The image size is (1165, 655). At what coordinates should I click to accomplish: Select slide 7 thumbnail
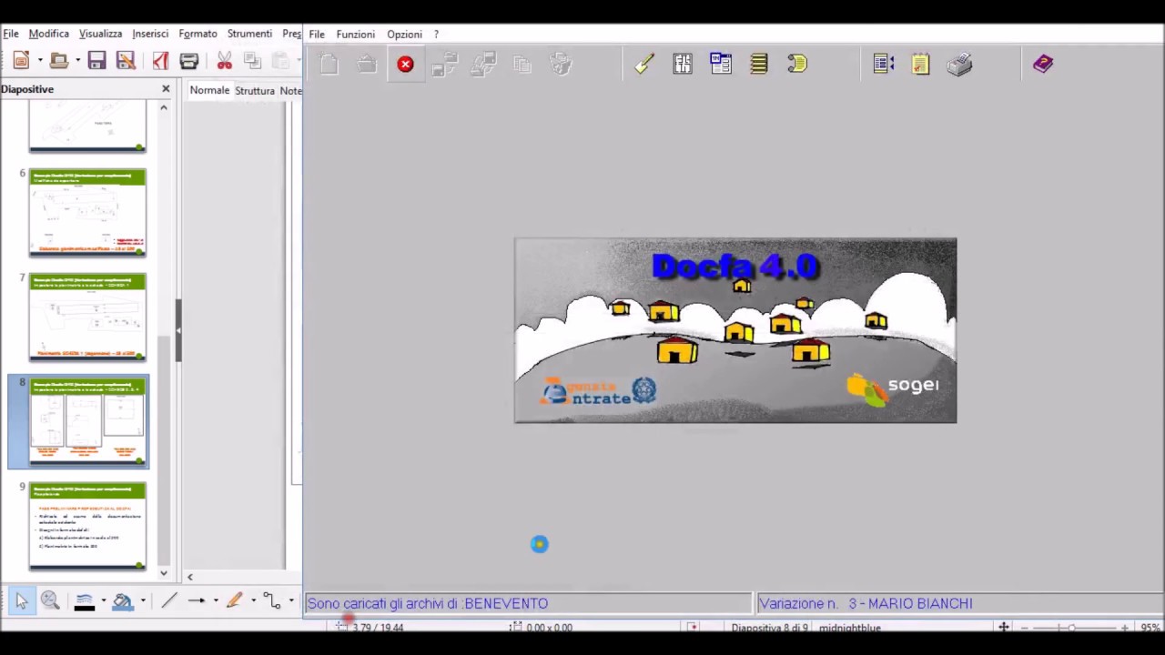click(x=87, y=317)
